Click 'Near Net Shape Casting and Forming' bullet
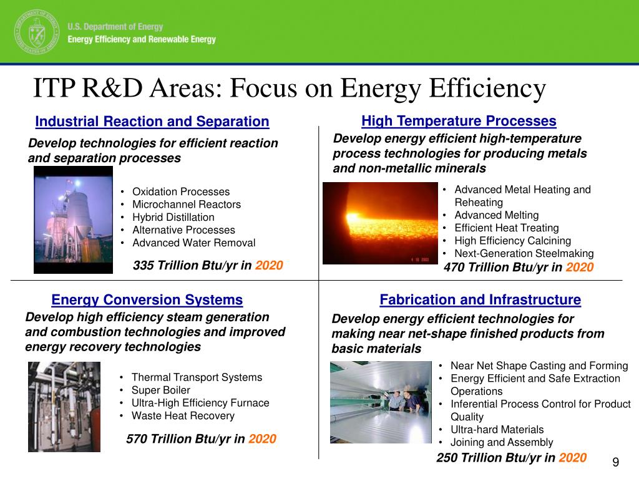Viewport: 639px width, 479px height. pyautogui.click(x=539, y=365)
